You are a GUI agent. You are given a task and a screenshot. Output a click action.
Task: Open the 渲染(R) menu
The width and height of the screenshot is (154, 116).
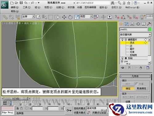(103, 7)
